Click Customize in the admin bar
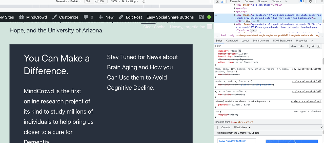The height and width of the screenshot is (143, 324). (65, 17)
